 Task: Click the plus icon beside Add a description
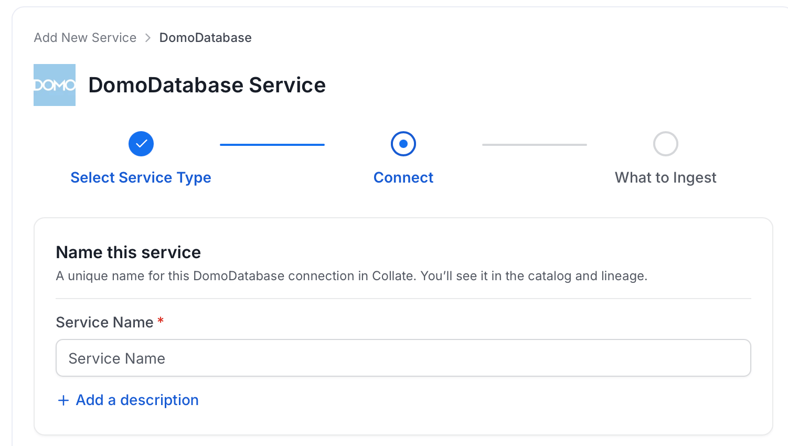tap(63, 400)
